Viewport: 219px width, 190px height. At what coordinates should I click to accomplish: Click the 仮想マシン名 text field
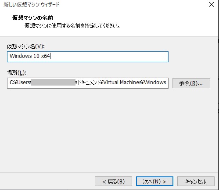tap(88, 57)
